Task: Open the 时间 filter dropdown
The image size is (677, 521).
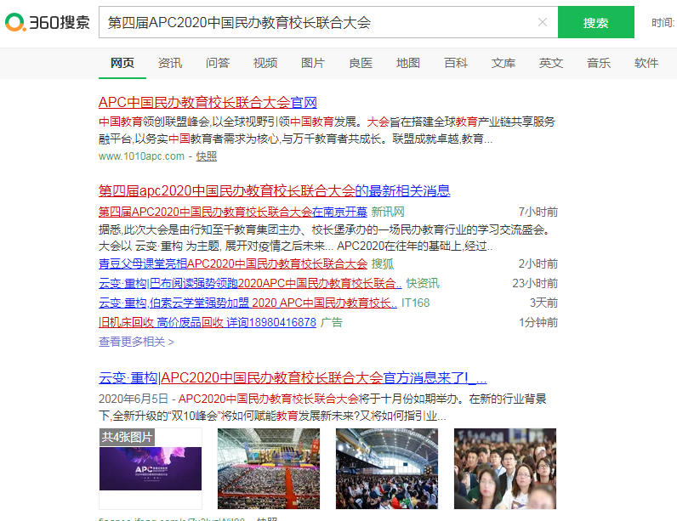Action: pyautogui.click(x=663, y=23)
